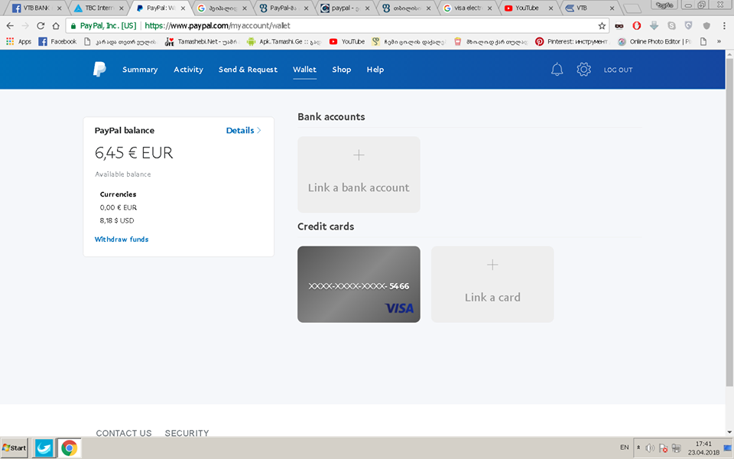734x459 pixels.
Task: Switch to the paypal search tab
Action: pyautogui.click(x=345, y=8)
